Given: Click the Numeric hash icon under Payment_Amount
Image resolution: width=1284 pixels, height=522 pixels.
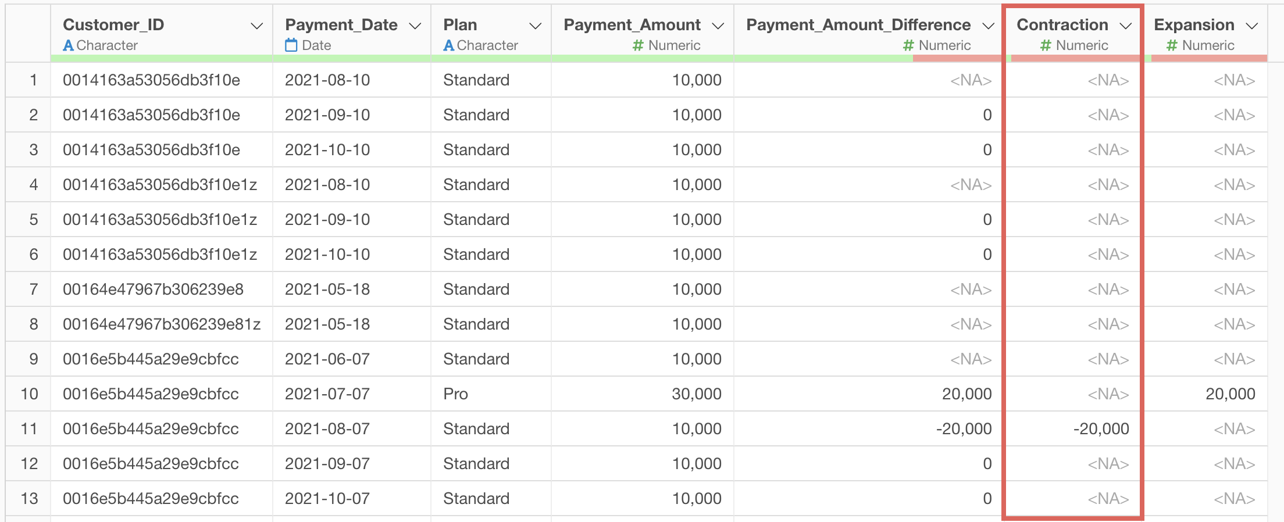Looking at the screenshot, I should 638,45.
